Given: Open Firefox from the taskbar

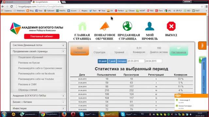Looking at the screenshot, I should (x=64, y=114).
